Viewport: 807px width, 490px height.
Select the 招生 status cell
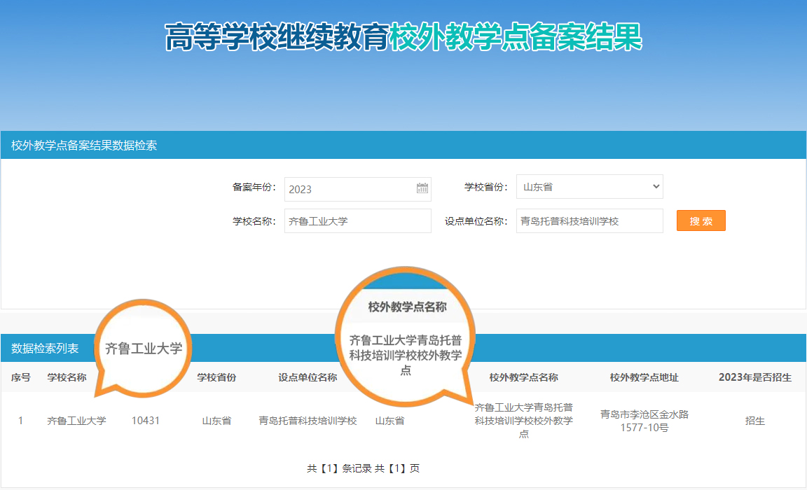[x=755, y=421]
